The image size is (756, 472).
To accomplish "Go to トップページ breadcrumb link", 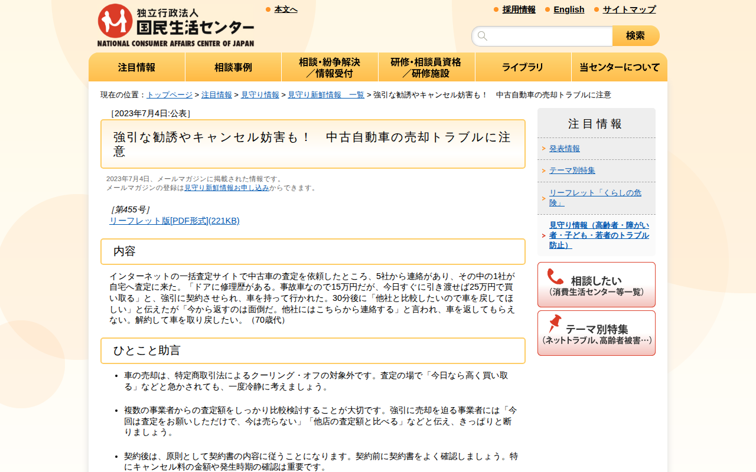I will 170,95.
